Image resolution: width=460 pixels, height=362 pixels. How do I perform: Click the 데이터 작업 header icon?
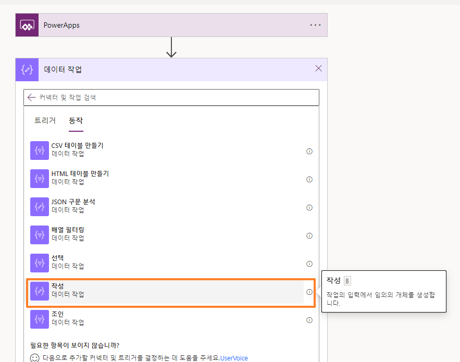click(27, 70)
